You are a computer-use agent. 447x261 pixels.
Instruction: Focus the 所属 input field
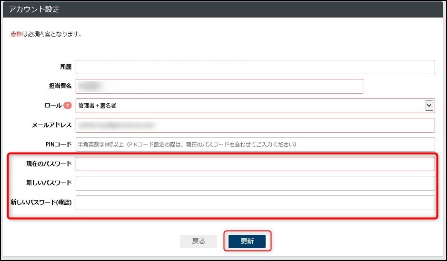pyautogui.click(x=255, y=67)
